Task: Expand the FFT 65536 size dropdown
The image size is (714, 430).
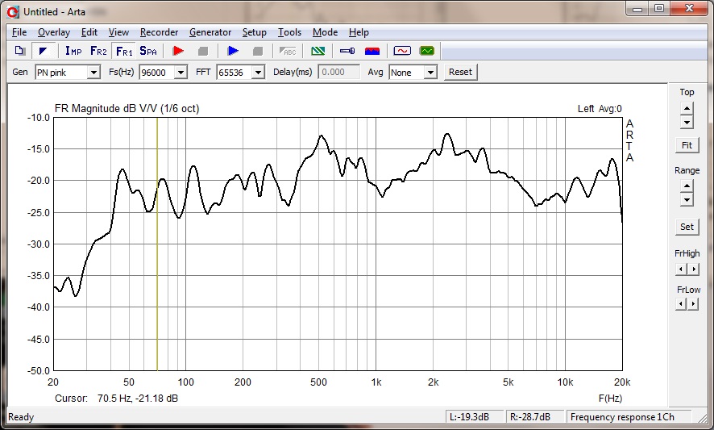Action: coord(258,73)
